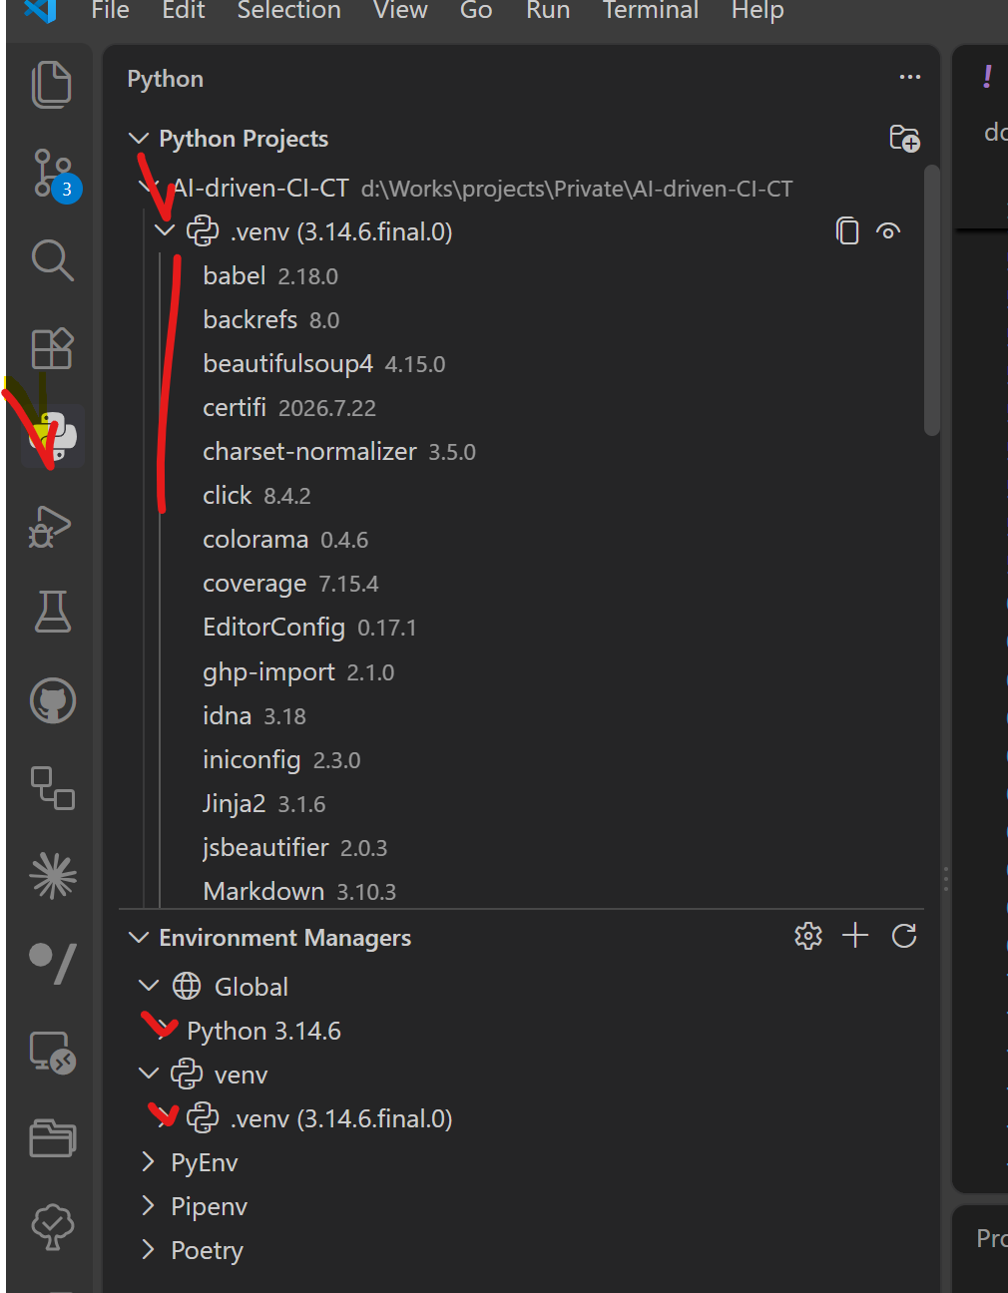The image size is (1008, 1293).
Task: Expand the Pipenv manager node
Action: tap(149, 1205)
